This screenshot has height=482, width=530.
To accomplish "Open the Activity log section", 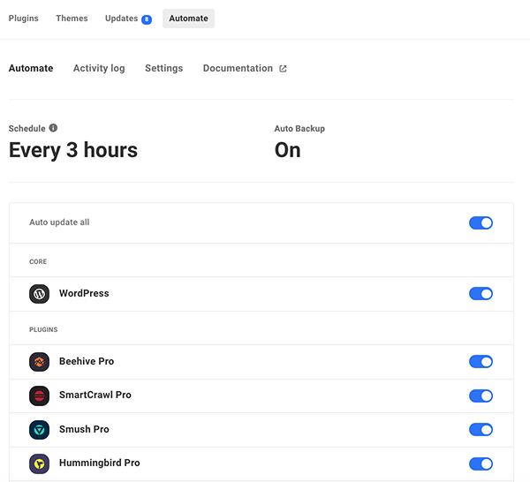I will pos(99,68).
